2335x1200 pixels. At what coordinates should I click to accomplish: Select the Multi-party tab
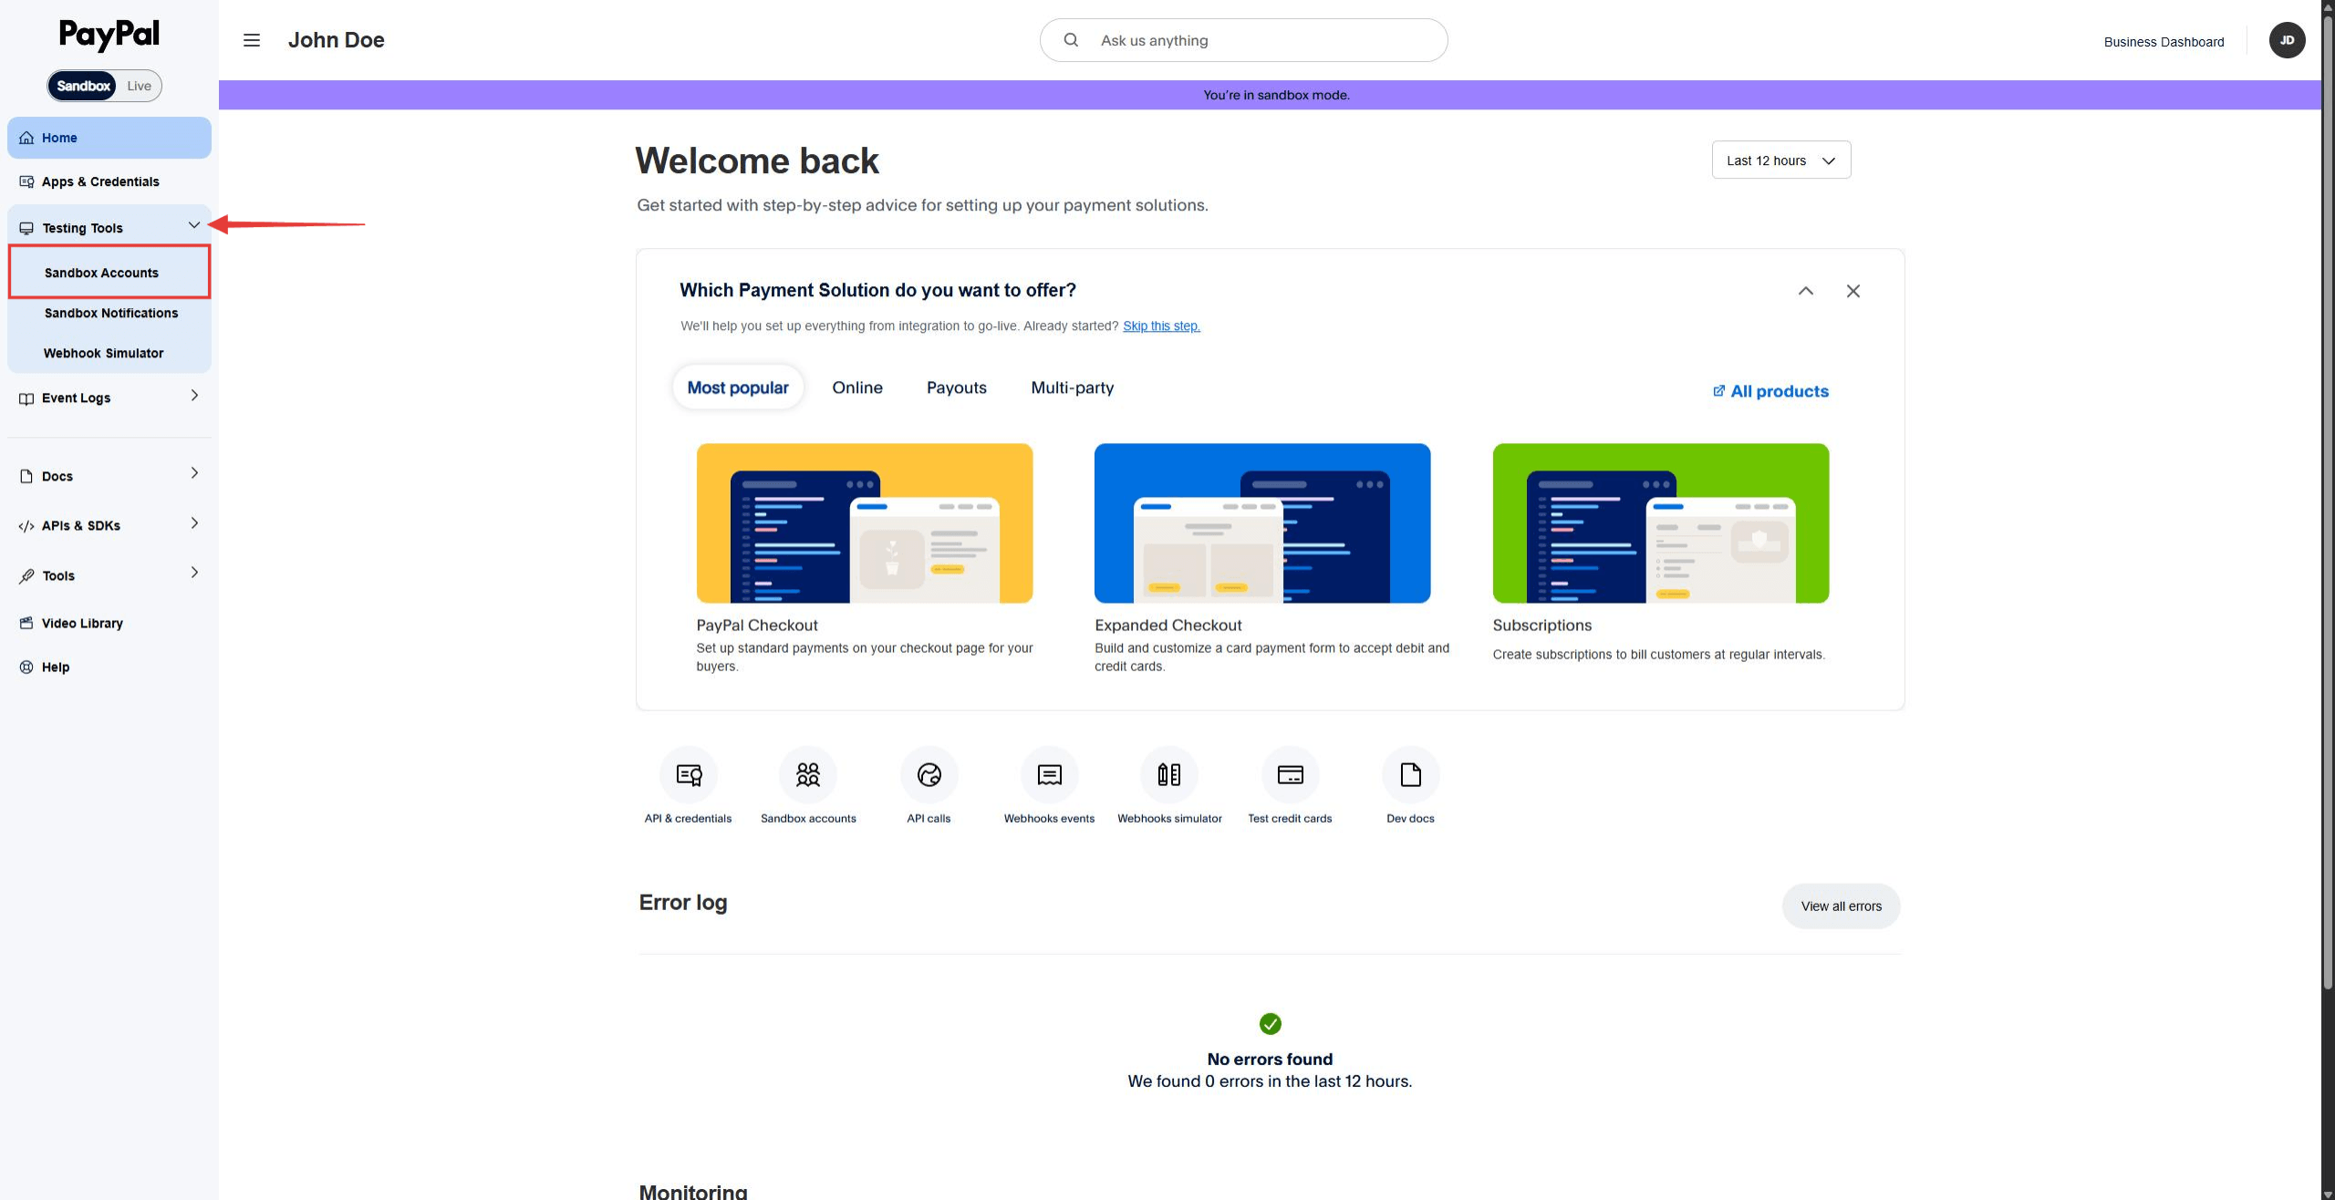coord(1072,387)
